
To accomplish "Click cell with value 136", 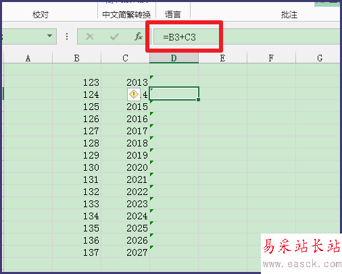I will (x=76, y=240).
